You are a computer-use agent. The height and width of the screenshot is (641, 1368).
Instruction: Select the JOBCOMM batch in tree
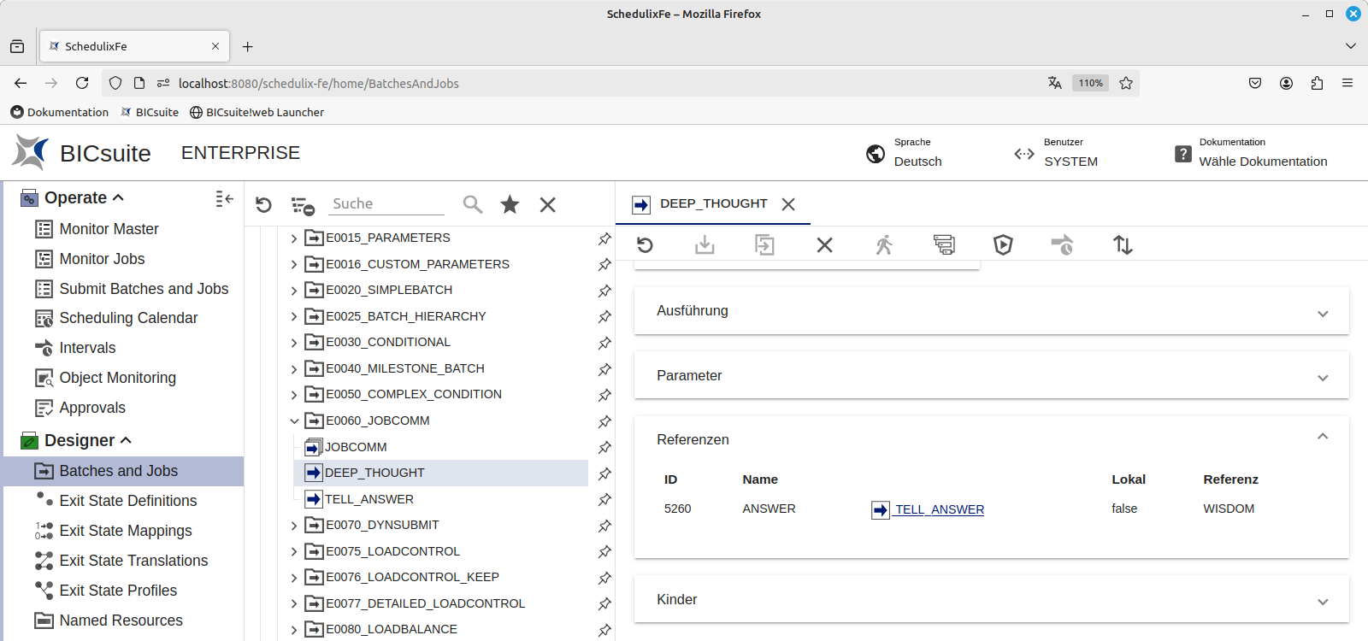point(355,447)
